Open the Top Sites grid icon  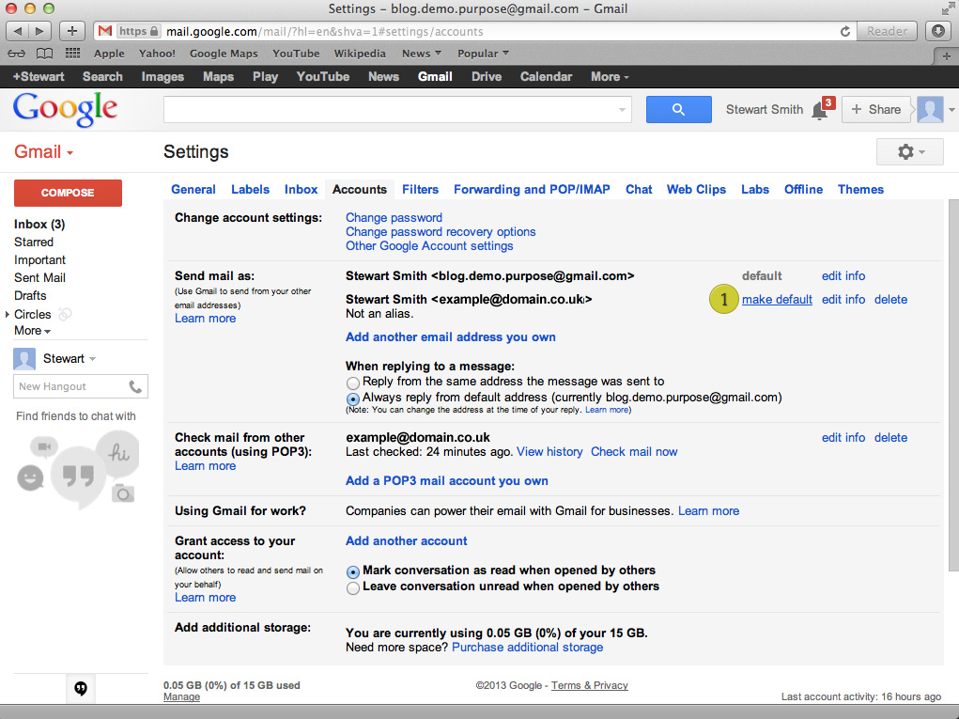point(72,54)
